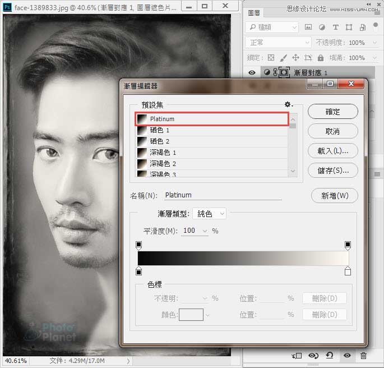
Task: Select the 深褐色 2 gradient preset
Action: click(x=212, y=164)
